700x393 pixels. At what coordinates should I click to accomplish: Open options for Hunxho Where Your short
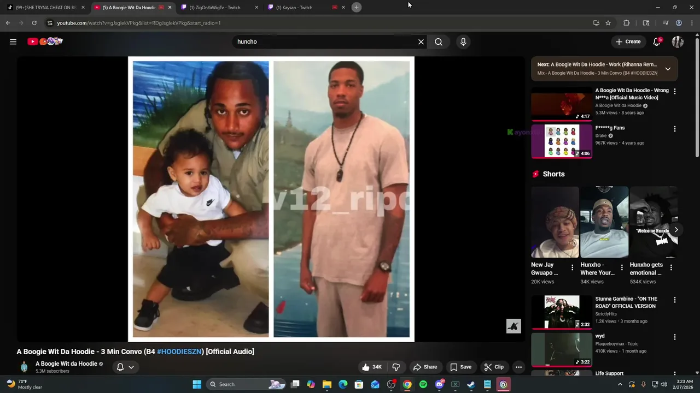(621, 267)
